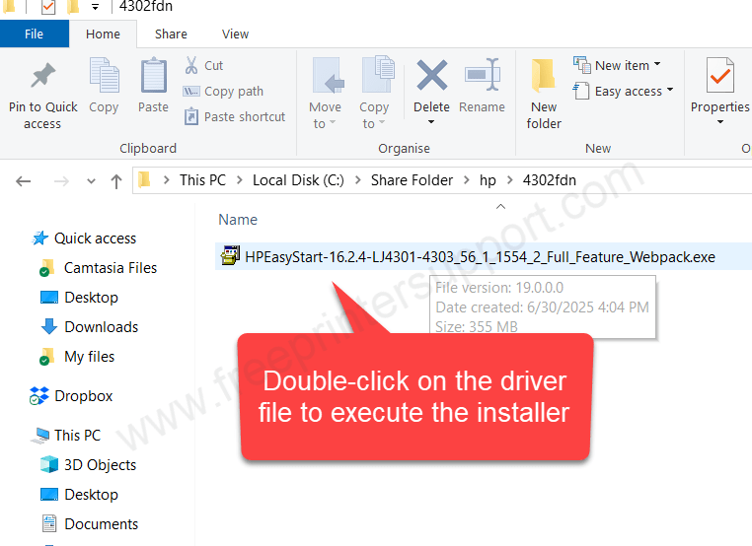Click the red X Delete icon

coord(431,75)
